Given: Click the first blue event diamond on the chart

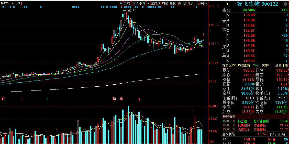Looking at the screenshot, I should coord(3,7).
